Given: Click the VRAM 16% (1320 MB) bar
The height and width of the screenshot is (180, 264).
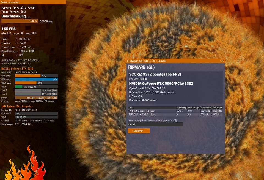Looking at the screenshot, I should click(37, 87).
